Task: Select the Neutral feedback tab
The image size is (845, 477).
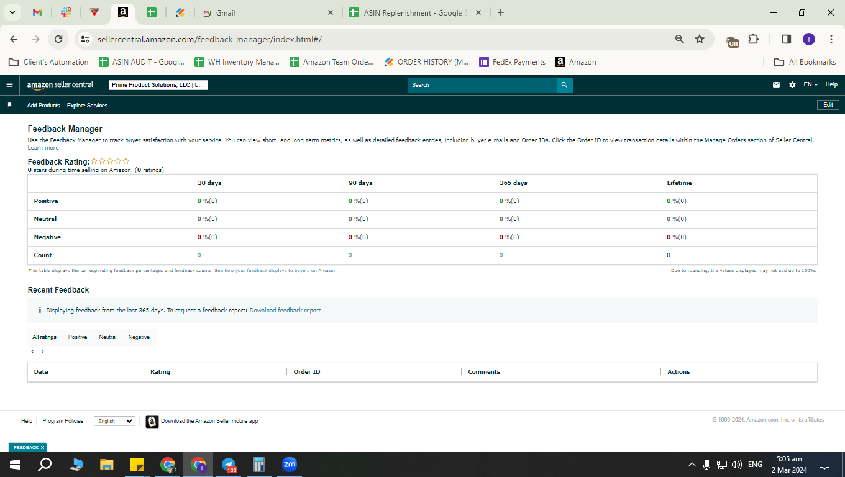Action: click(107, 337)
